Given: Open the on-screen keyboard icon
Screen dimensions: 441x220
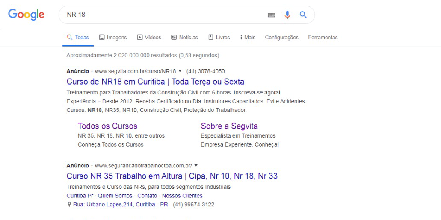Looking at the screenshot, I should [272, 15].
